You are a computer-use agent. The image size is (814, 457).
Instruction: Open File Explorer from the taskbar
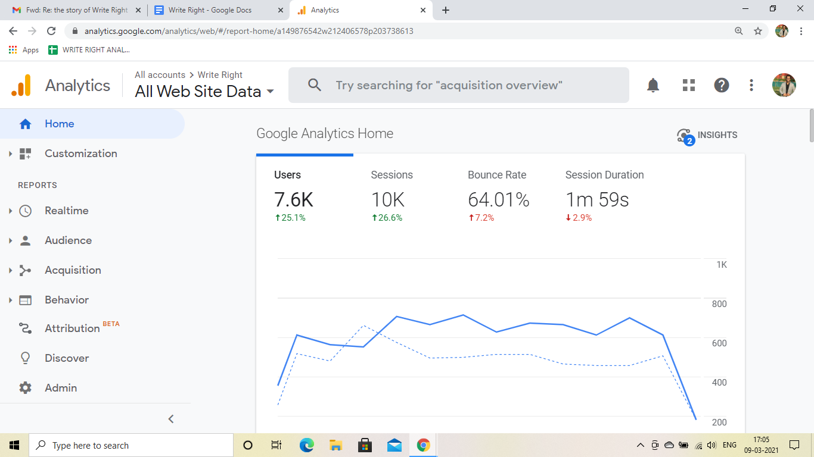tap(336, 445)
